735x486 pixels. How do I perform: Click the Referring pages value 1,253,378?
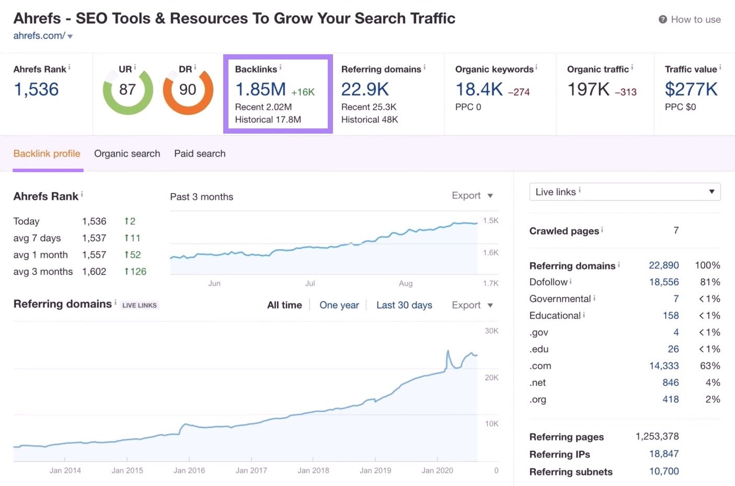coord(657,436)
